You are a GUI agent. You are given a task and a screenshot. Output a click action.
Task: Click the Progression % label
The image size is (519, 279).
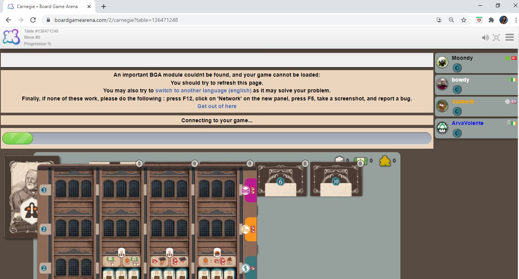pos(37,44)
